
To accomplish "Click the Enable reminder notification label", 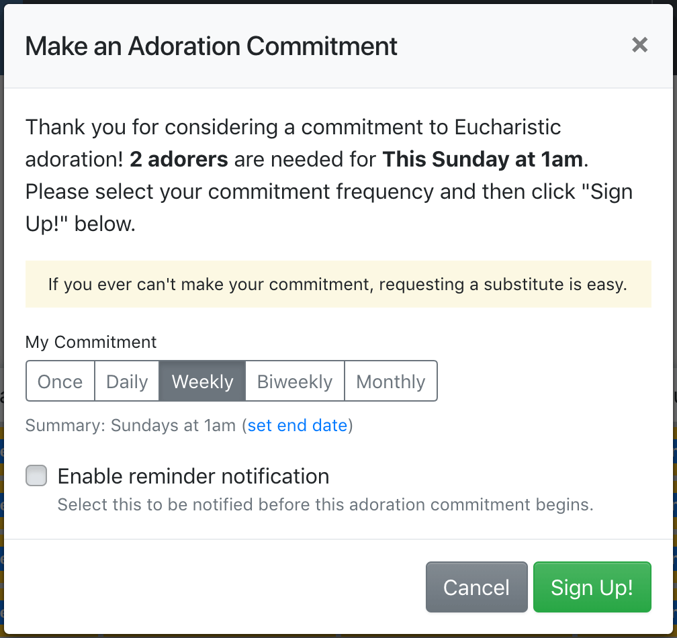I will [x=193, y=476].
